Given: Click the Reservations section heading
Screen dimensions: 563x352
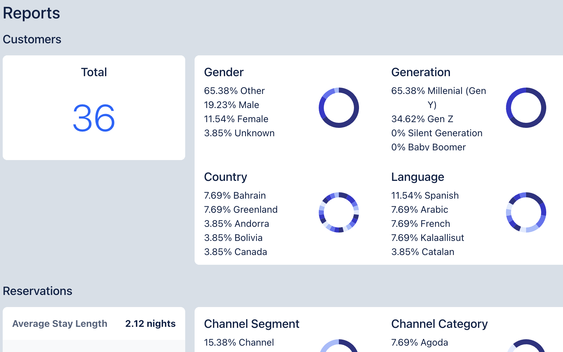Looking at the screenshot, I should [38, 291].
